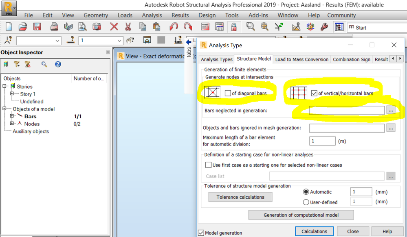Open the bar selection dropdown showing 1
Image resolution: width=407 pixels, height=237 pixels.
[x=119, y=41]
